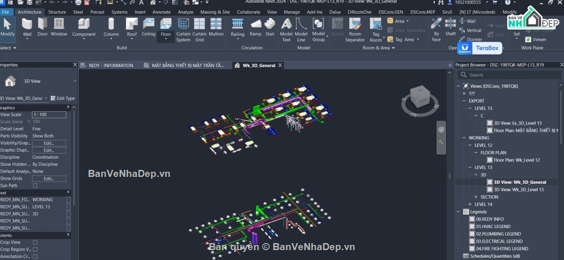Click the Shaft opening tool

point(451,28)
